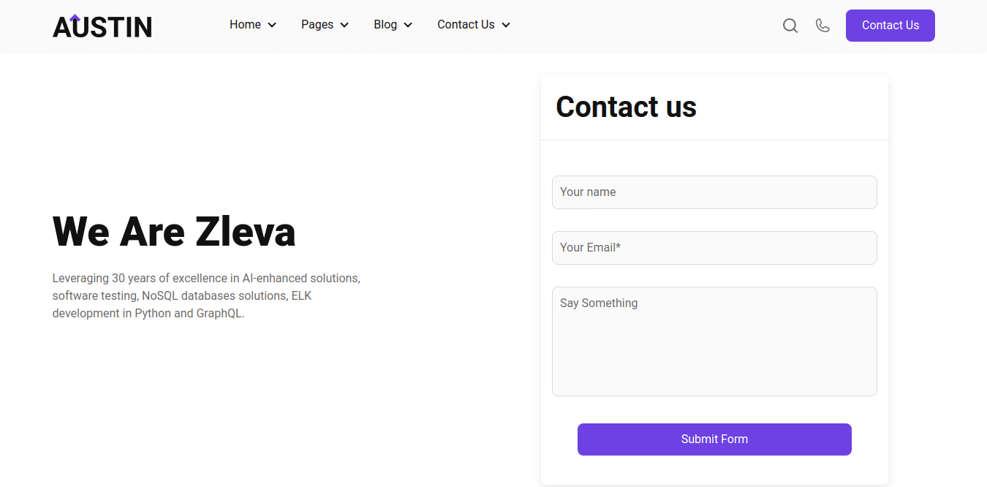Click the Leveraging 30 years description paragraph
Viewport: 987px width, 487px height.
click(206, 296)
